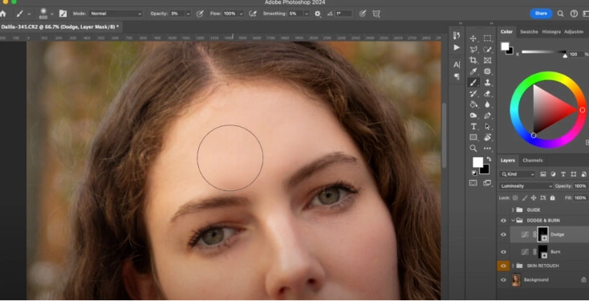Change screen mode
The height and width of the screenshot is (301, 589).
click(x=487, y=183)
